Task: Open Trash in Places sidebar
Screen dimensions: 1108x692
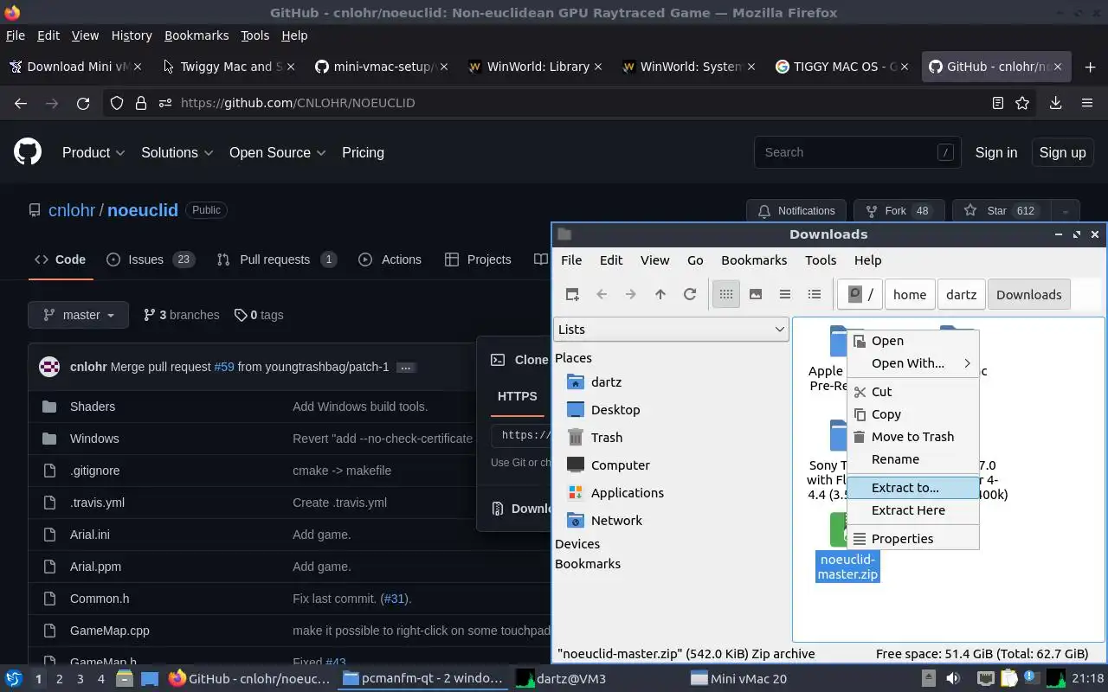Action: [607, 437]
